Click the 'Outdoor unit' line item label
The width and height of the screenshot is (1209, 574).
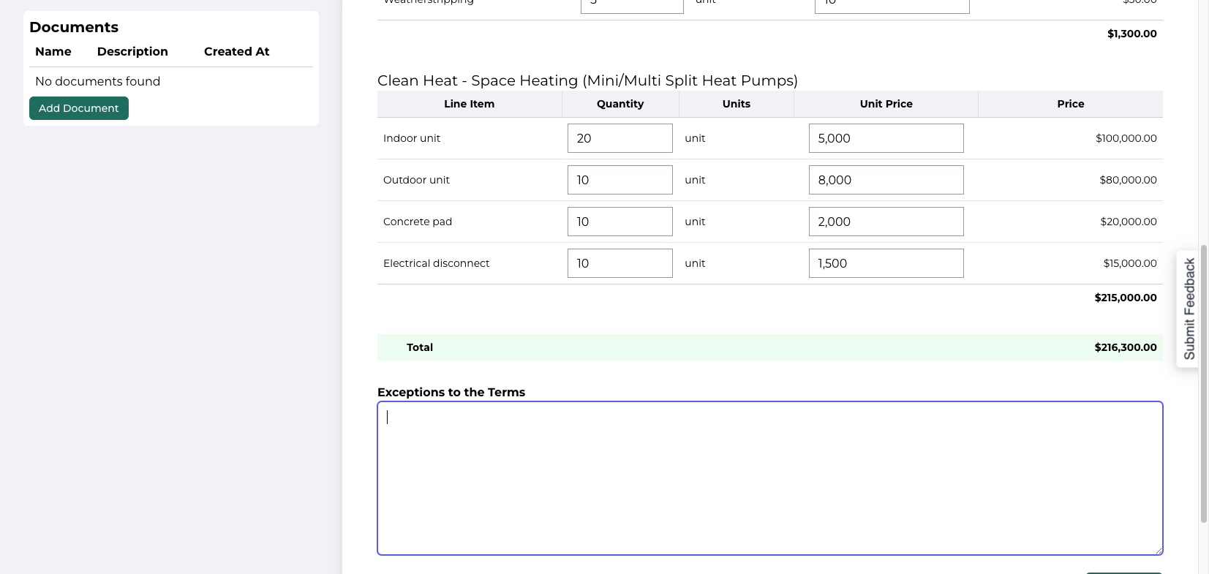[x=417, y=180]
